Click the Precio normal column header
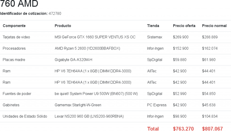 (x=214, y=26)
